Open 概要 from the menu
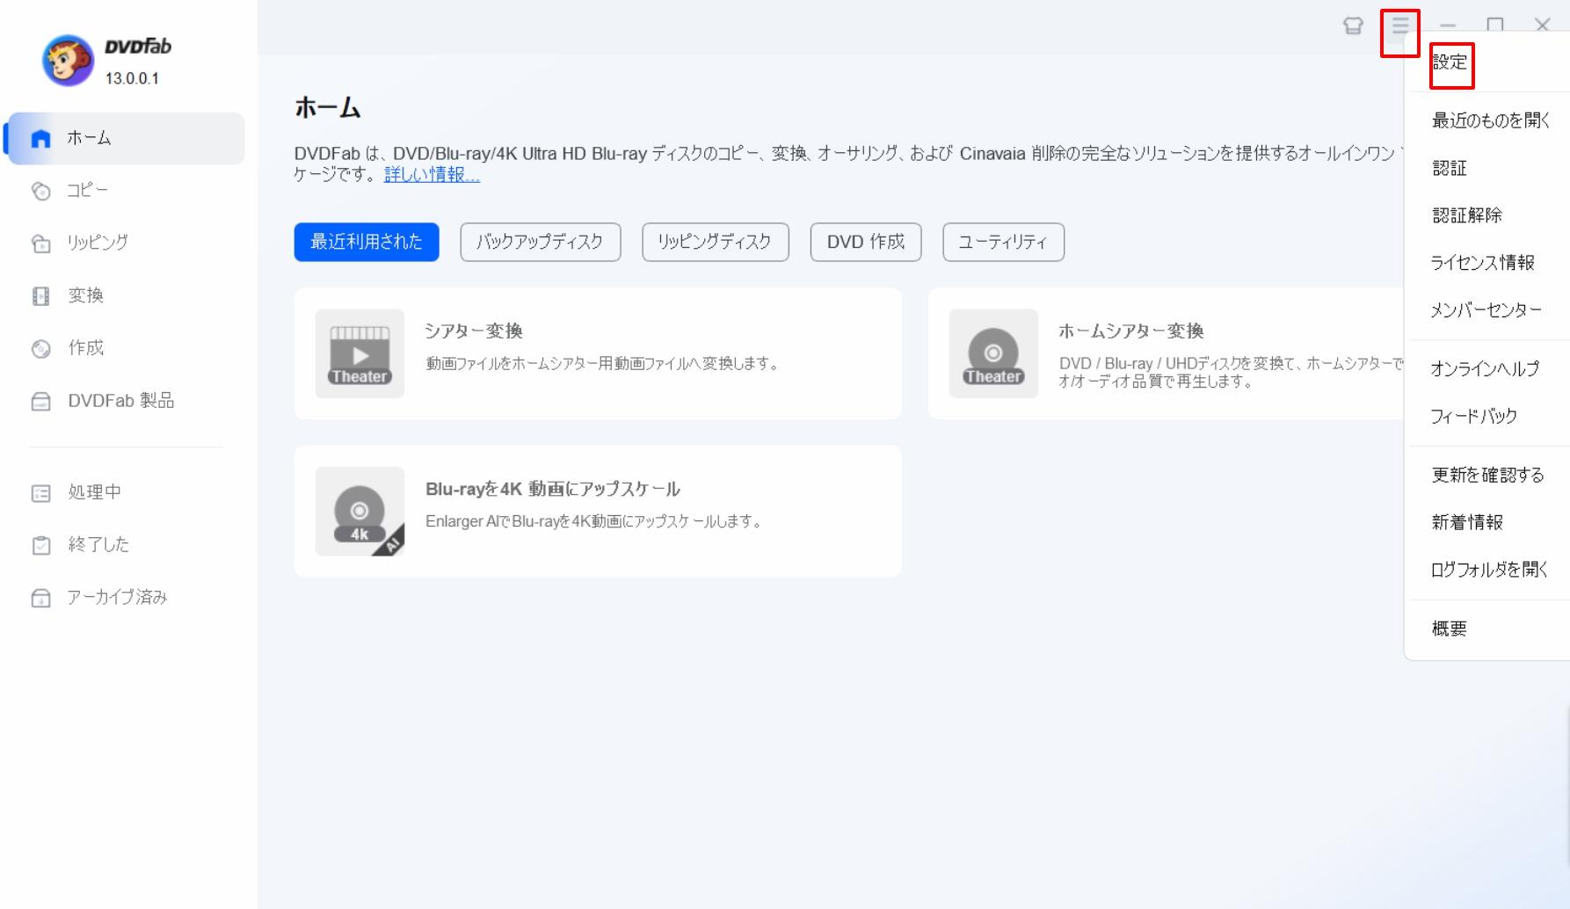1570x909 pixels. 1450,629
